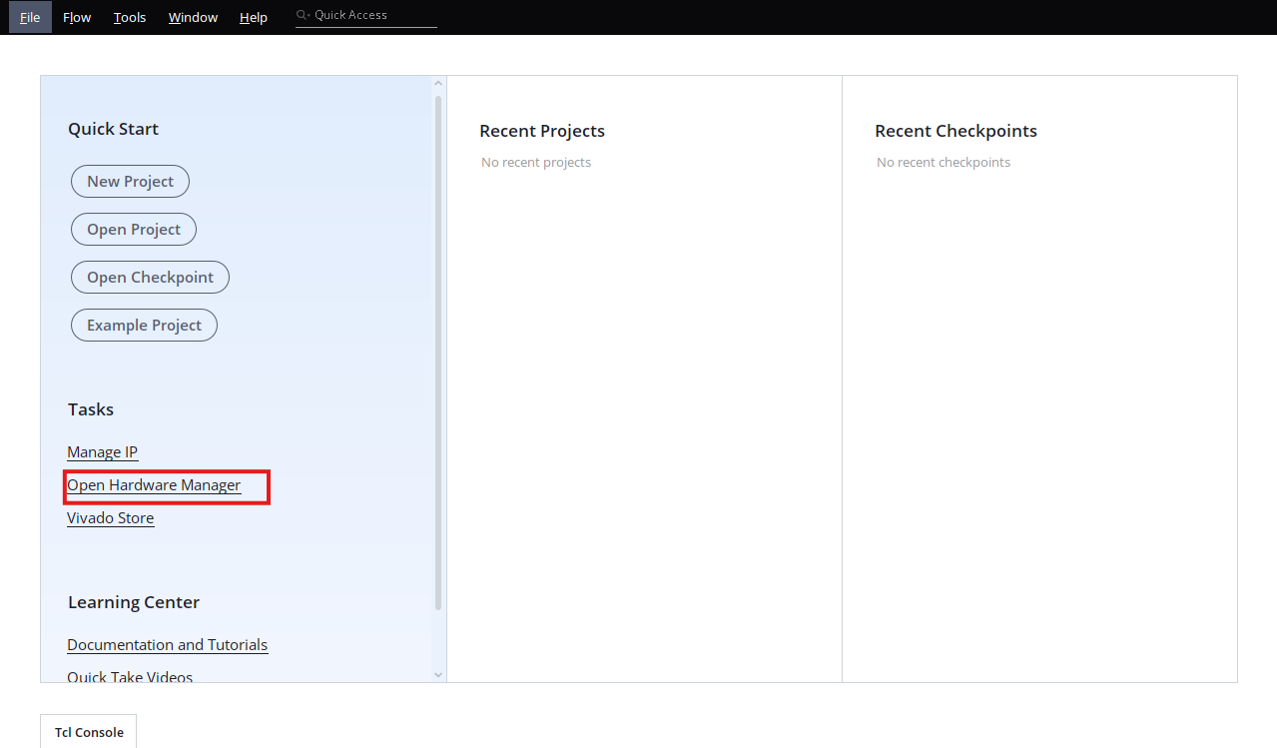Open the File menu

point(30,17)
